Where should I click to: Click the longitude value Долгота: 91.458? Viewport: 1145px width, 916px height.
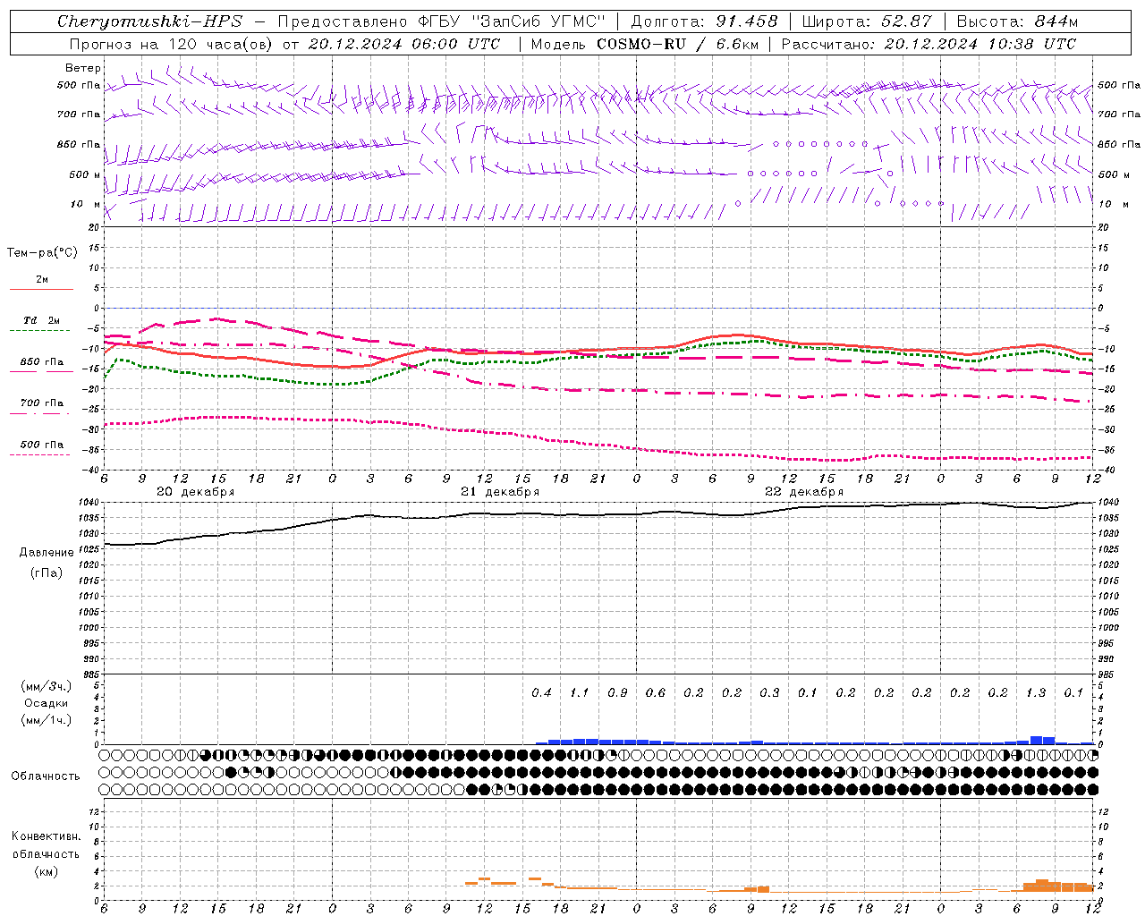pos(705,21)
